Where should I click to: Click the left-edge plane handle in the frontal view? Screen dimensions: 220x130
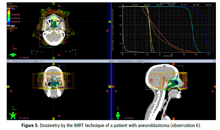(8, 87)
